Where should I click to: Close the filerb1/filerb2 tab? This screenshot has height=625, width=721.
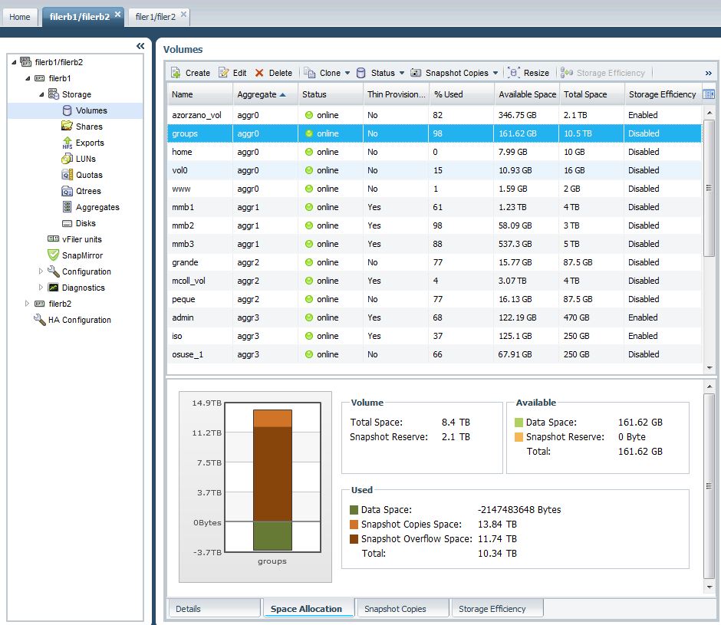pyautogui.click(x=117, y=15)
